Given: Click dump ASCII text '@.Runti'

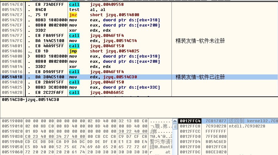Looking at the screenshot, I should pos(163,147).
